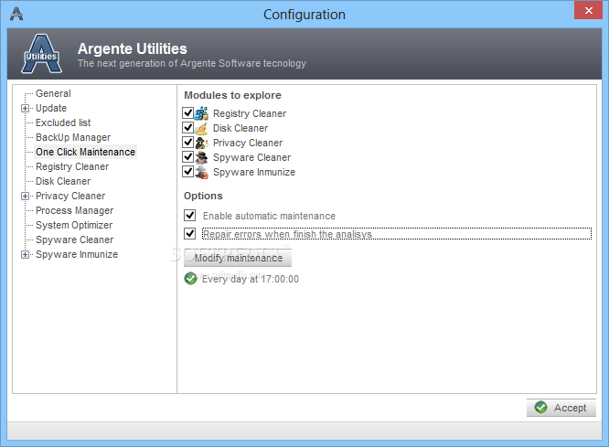Image resolution: width=609 pixels, height=447 pixels.
Task: Open Process Manager settings
Action: pos(75,210)
